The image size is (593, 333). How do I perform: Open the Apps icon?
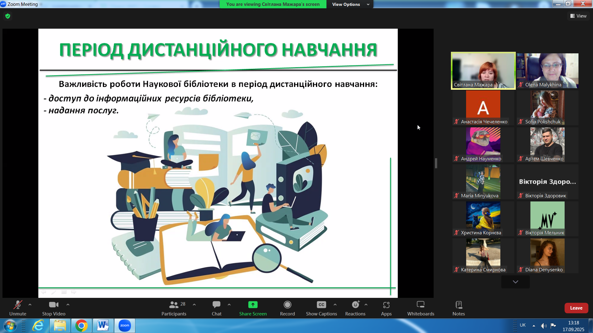click(386, 305)
